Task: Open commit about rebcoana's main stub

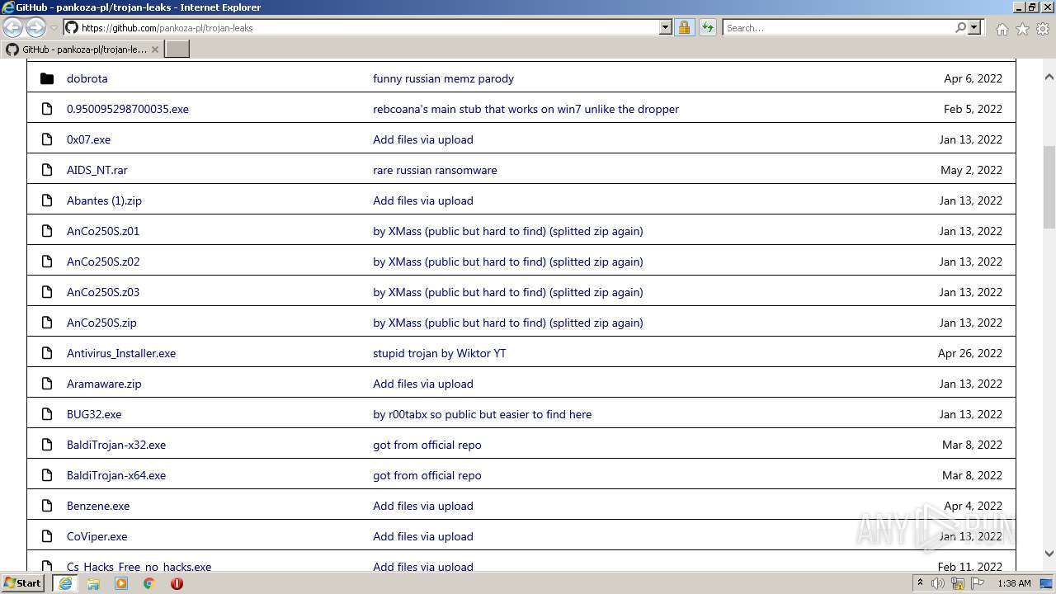Action: point(526,109)
